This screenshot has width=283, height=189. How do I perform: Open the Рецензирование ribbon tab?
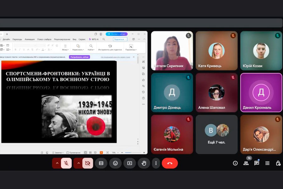62,39
